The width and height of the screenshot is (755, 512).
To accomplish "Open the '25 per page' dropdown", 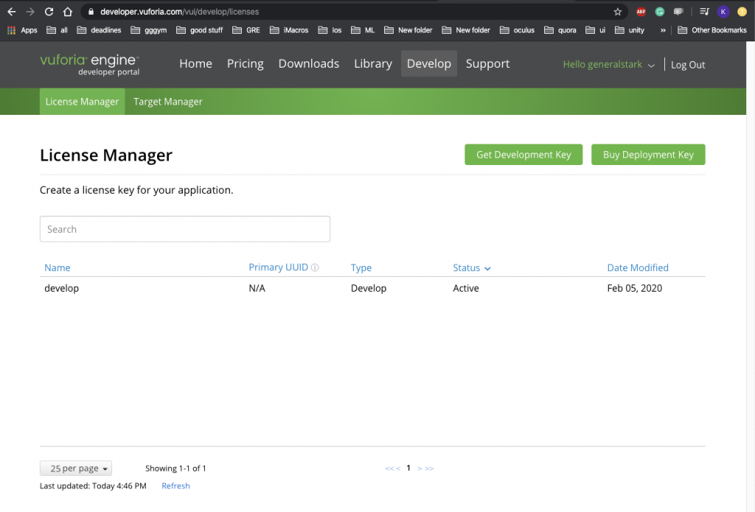I will coord(76,469).
